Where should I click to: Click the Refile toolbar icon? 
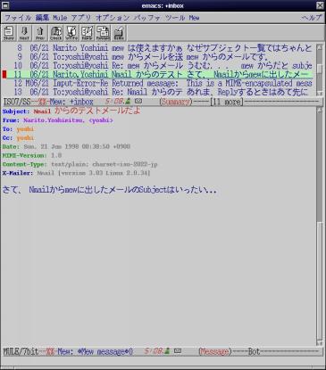click(119, 33)
